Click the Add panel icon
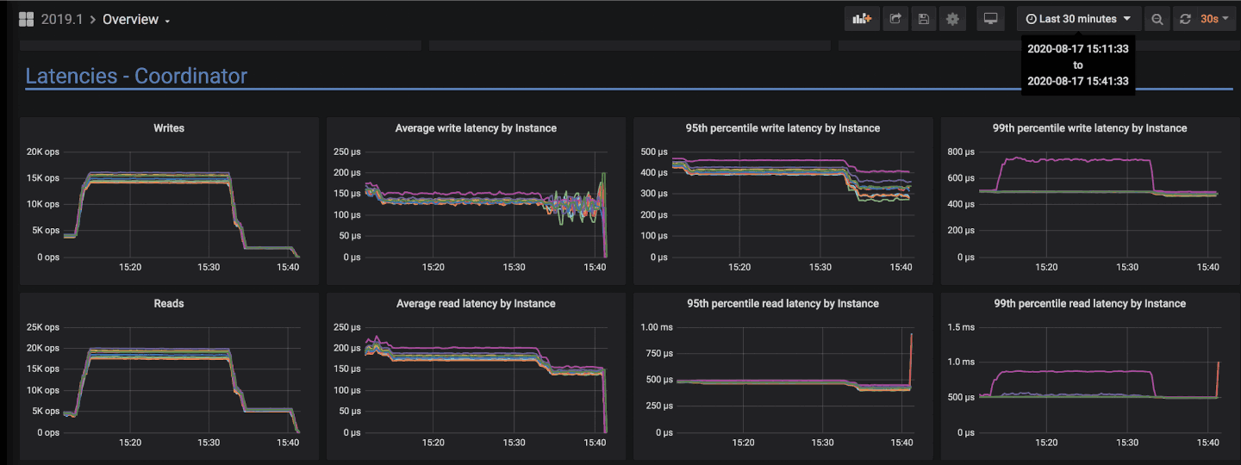Viewport: 1241px width, 465px height. (862, 19)
